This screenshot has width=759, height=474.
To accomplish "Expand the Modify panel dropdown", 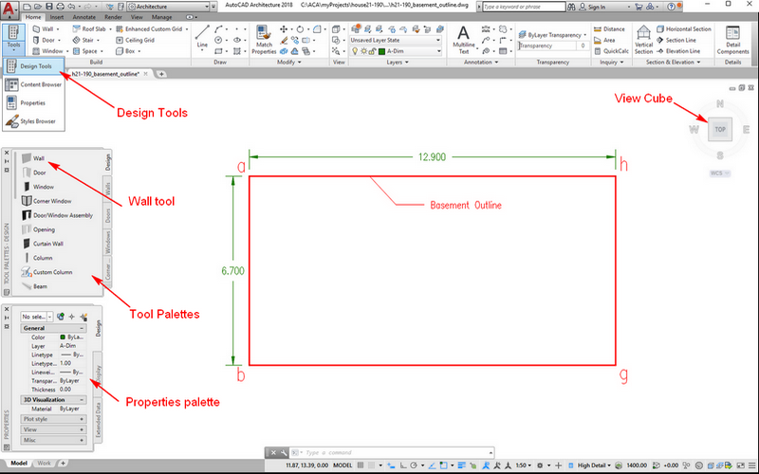I will [289, 63].
